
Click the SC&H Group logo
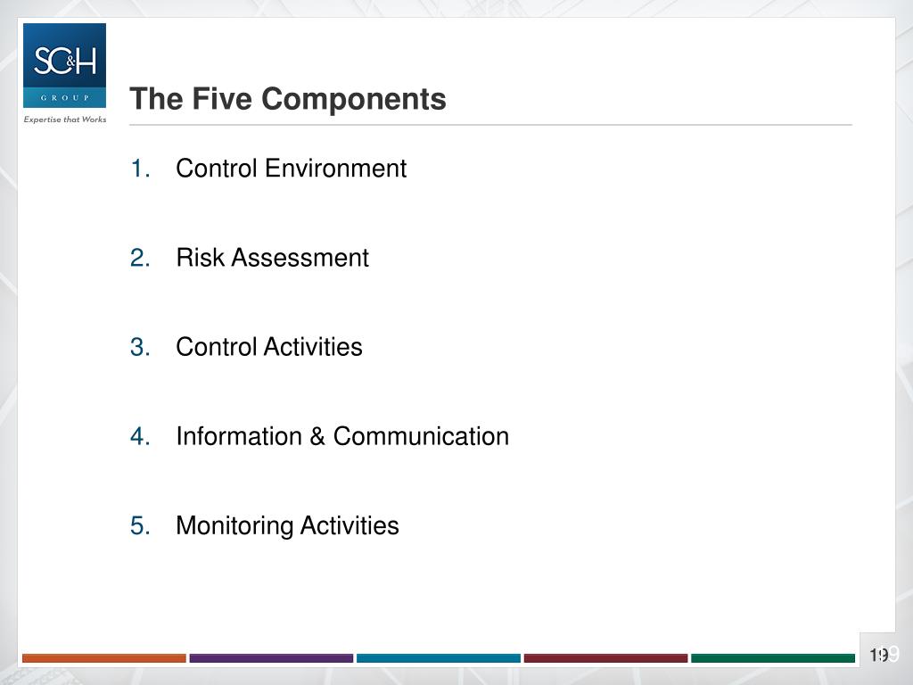click(x=64, y=65)
